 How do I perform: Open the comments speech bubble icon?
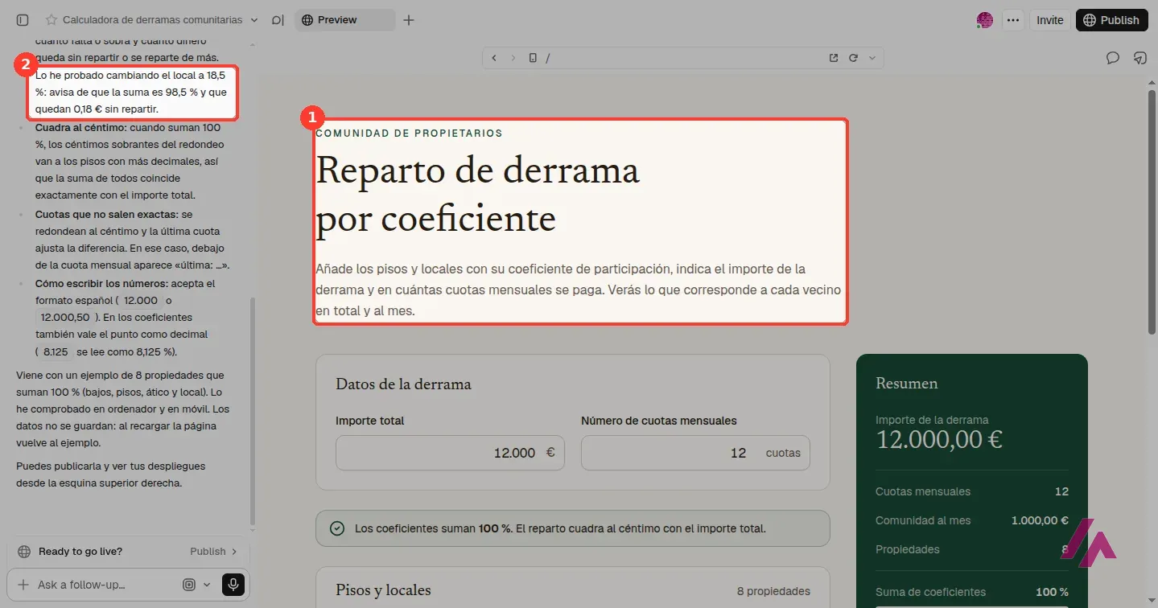[1113, 58]
